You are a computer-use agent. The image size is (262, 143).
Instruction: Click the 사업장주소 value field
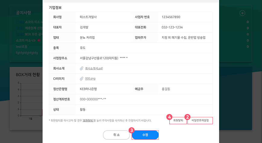144,58
